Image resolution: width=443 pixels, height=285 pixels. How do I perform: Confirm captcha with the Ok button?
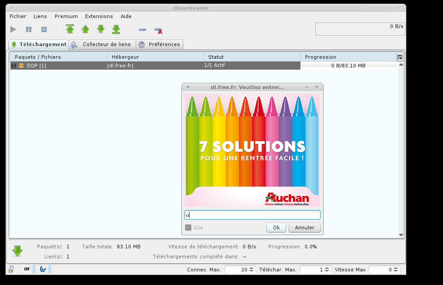276,228
